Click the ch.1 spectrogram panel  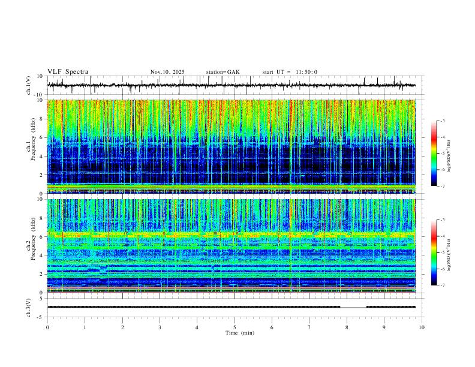coord(232,146)
